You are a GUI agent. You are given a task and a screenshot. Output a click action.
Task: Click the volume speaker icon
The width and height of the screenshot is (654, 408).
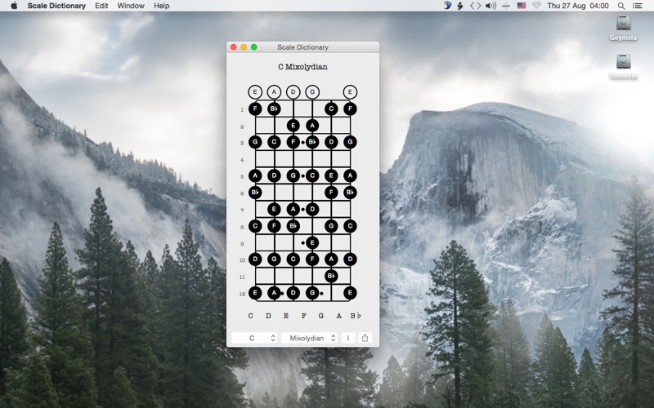[x=490, y=6]
